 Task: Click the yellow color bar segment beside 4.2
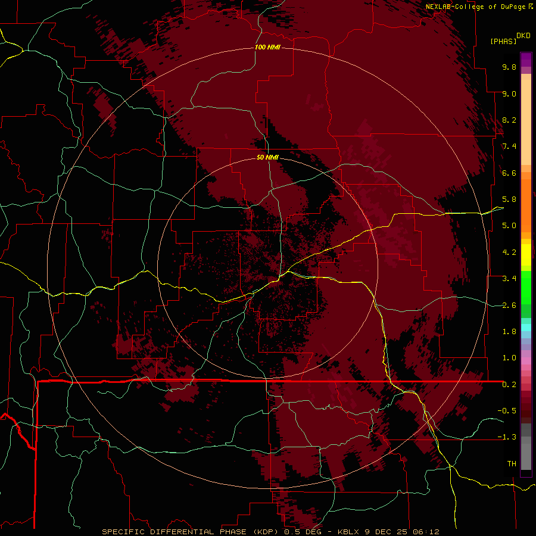(x=526, y=254)
